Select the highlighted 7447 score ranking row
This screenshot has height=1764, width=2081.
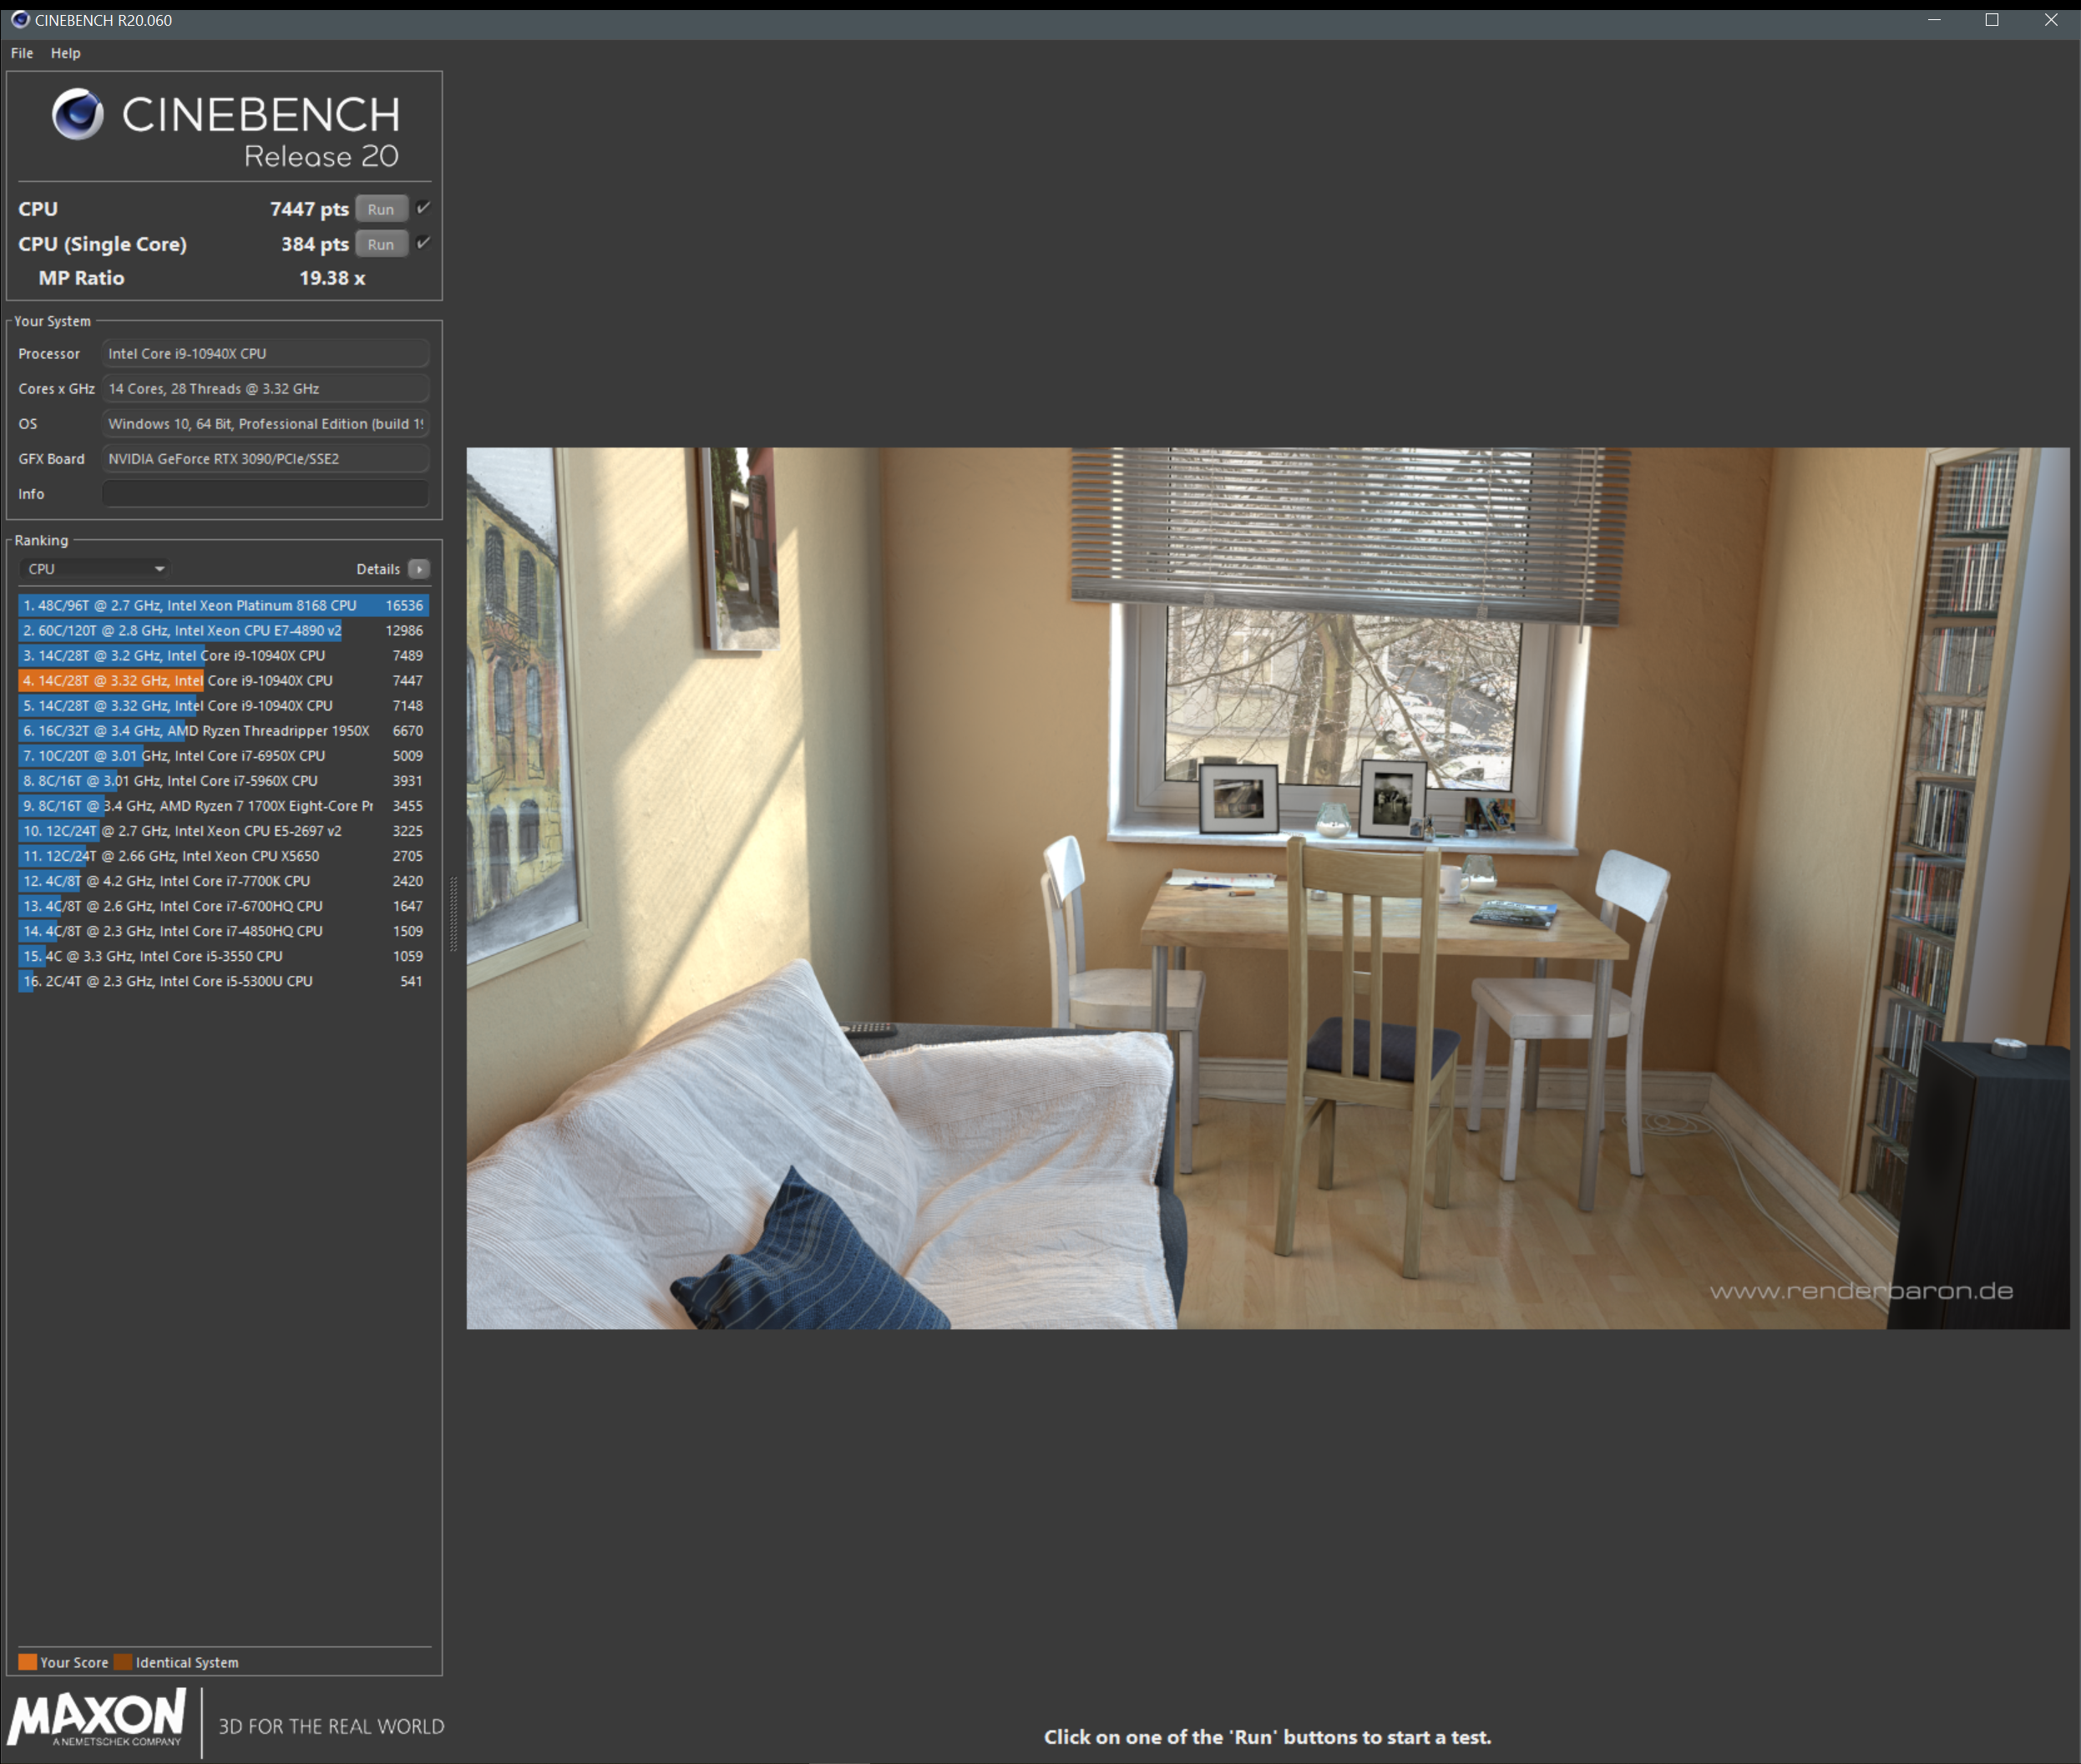[222, 680]
